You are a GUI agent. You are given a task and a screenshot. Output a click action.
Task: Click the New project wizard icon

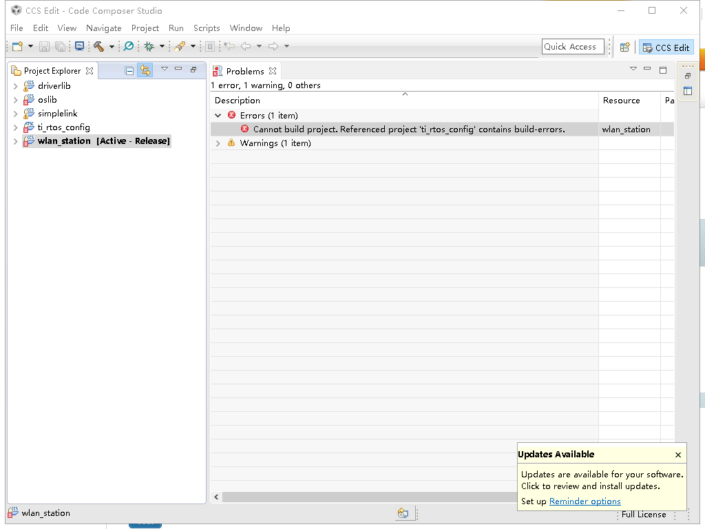click(17, 46)
